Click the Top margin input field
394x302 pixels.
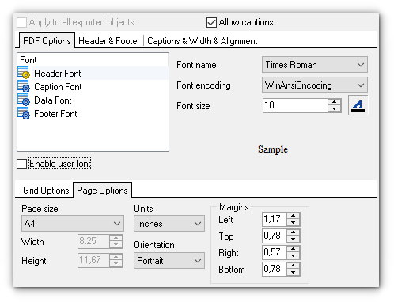275,236
